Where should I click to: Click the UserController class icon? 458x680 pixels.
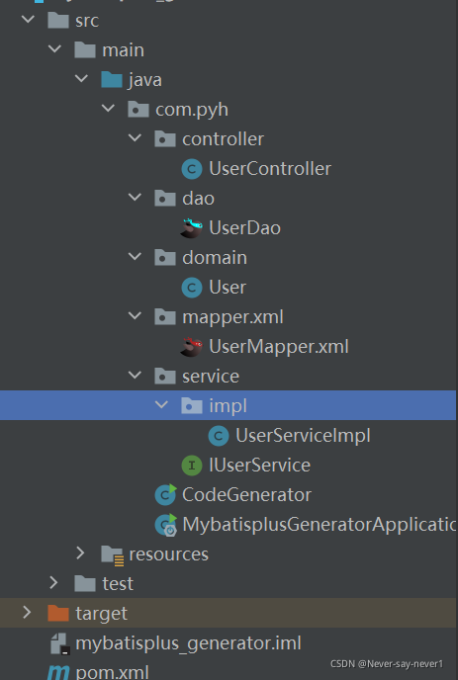pyautogui.click(x=192, y=169)
